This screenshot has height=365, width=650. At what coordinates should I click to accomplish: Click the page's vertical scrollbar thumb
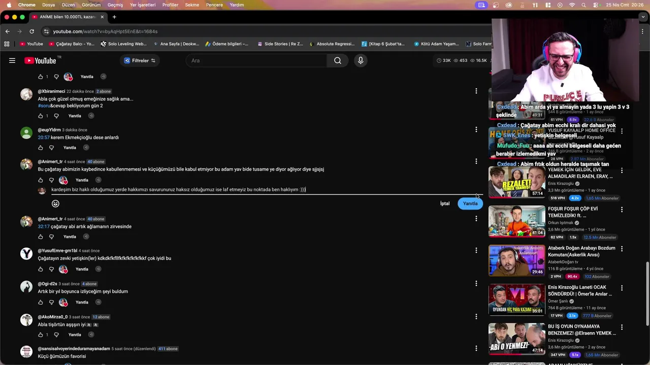point(647,294)
